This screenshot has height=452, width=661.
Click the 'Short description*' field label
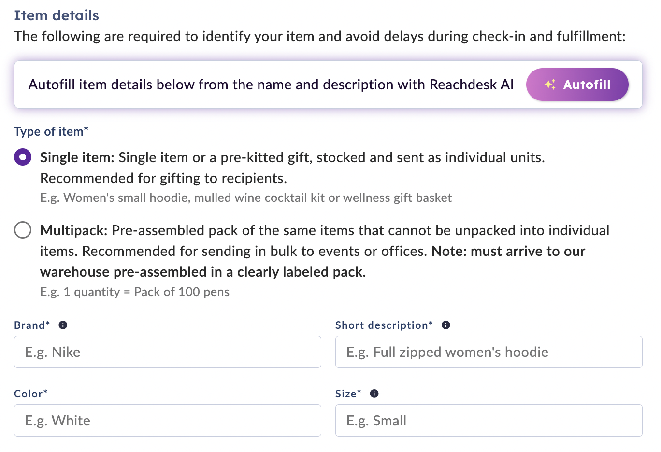coord(384,325)
